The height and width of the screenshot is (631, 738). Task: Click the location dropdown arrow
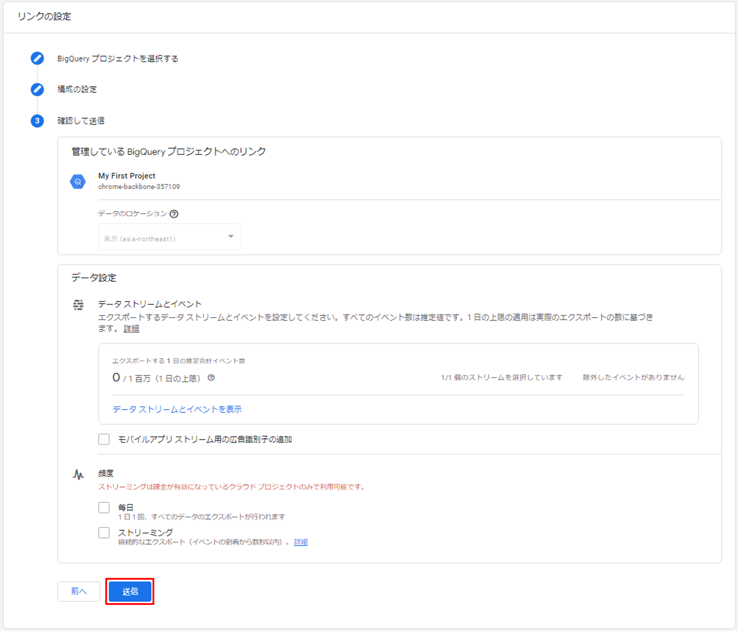(231, 236)
